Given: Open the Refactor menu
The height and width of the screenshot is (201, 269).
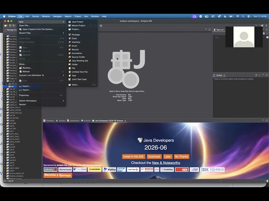Looking at the screenshot, I should click(46, 16).
